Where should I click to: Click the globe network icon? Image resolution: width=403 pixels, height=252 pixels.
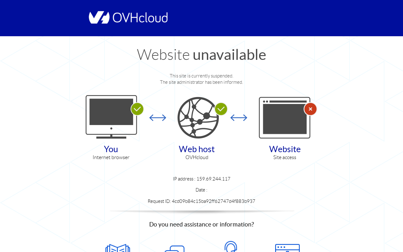pos(198,117)
